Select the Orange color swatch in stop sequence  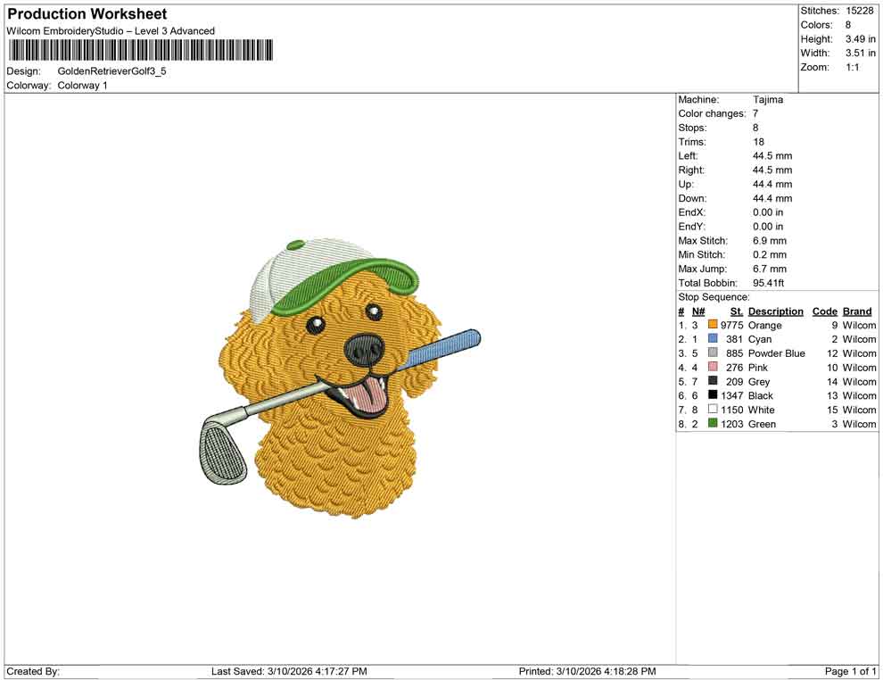click(711, 325)
